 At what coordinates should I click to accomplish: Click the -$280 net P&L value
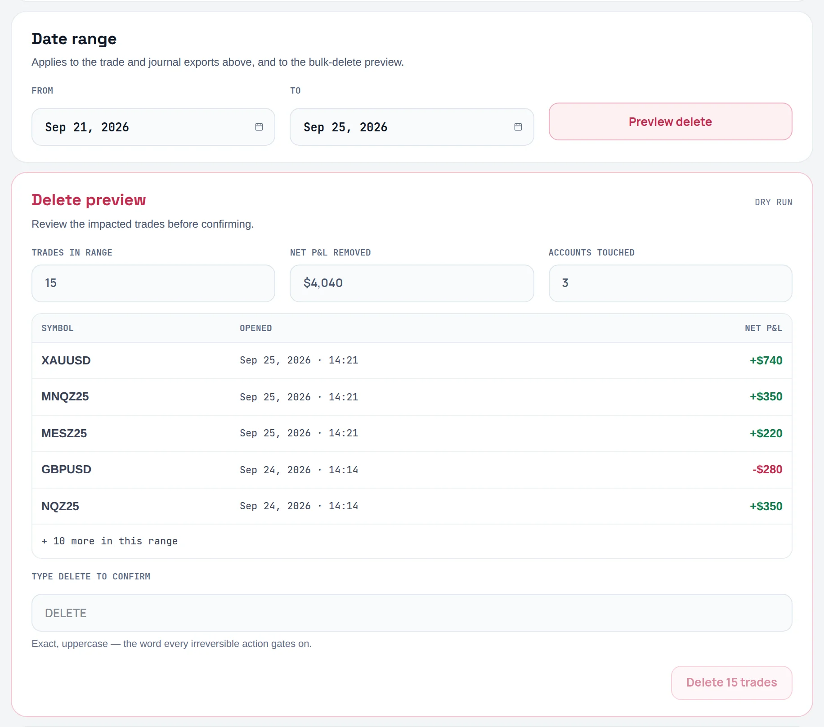pyautogui.click(x=767, y=469)
